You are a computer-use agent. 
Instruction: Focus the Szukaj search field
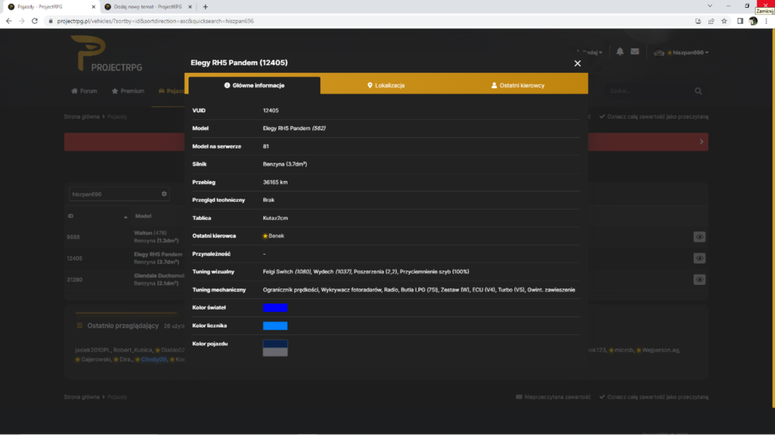pyautogui.click(x=647, y=91)
